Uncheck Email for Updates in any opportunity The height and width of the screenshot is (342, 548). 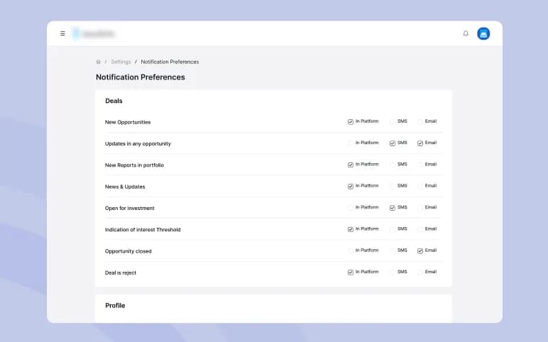click(420, 143)
